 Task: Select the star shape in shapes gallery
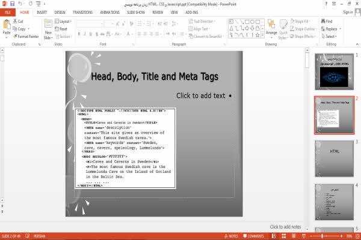(258, 35)
